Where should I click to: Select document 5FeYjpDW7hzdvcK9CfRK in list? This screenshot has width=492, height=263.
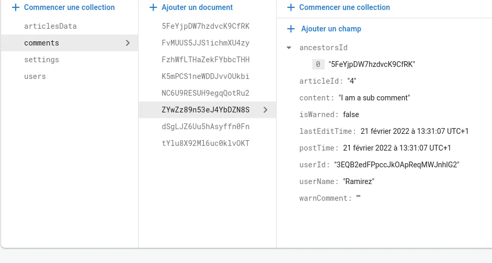[205, 26]
